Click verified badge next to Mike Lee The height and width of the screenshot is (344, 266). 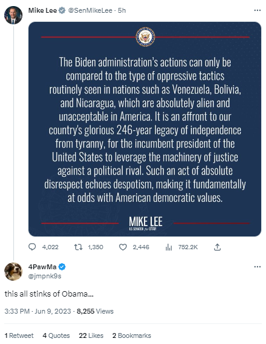[62, 10]
